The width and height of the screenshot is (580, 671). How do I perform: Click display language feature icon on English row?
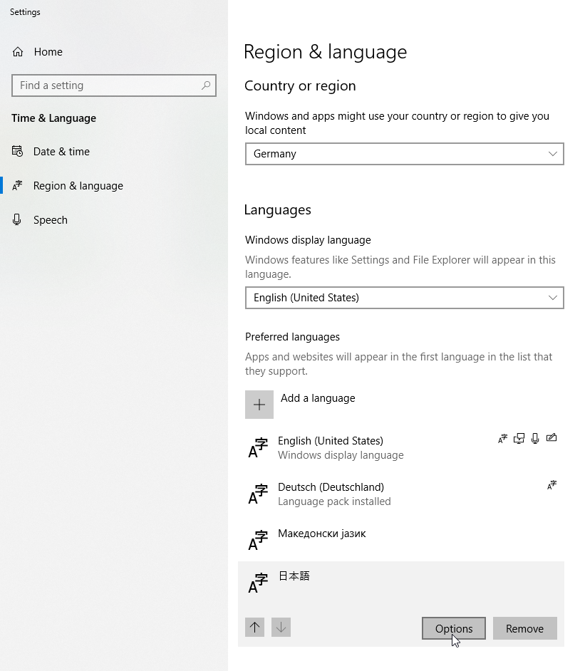(502, 438)
